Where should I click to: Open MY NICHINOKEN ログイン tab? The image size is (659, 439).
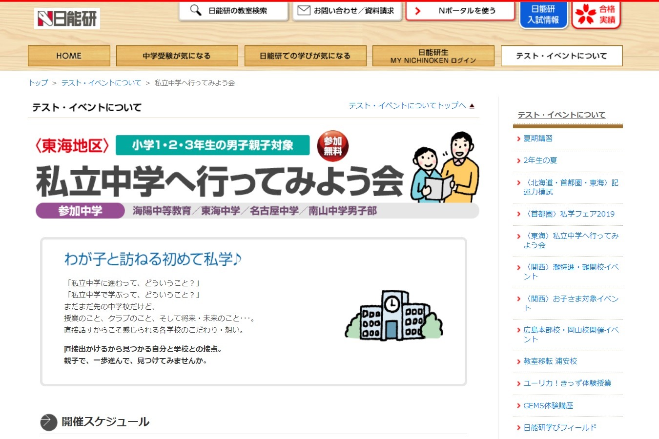click(433, 56)
